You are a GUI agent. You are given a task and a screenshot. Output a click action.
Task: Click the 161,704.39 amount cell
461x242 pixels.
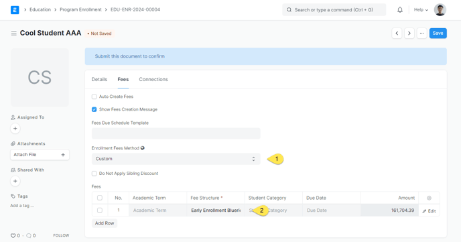click(389, 210)
